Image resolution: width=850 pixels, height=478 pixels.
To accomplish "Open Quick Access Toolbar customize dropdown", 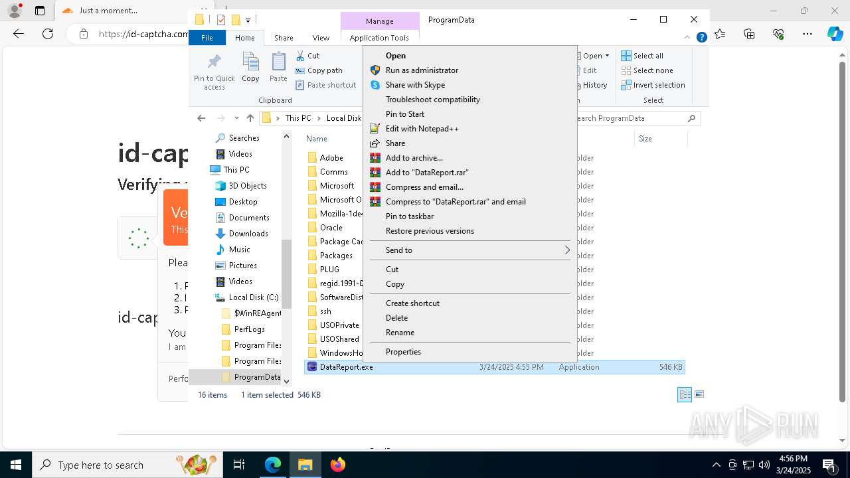I will pyautogui.click(x=248, y=20).
